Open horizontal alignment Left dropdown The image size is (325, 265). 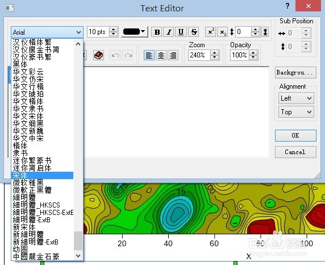pos(296,98)
